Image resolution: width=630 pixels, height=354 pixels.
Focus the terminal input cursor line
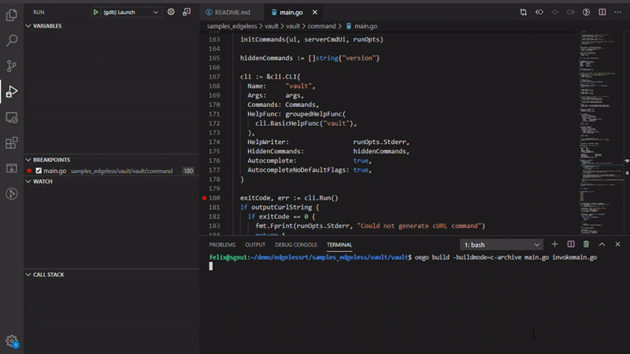pyautogui.click(x=210, y=266)
